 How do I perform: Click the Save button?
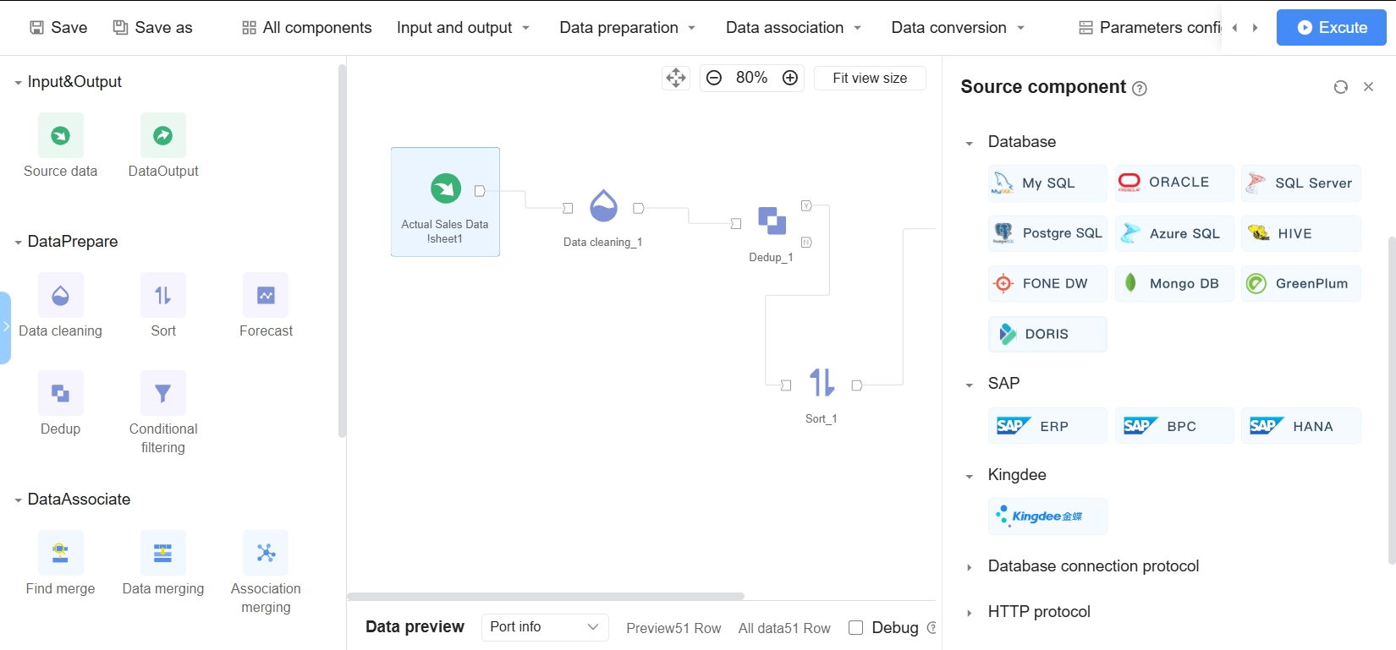(x=58, y=28)
